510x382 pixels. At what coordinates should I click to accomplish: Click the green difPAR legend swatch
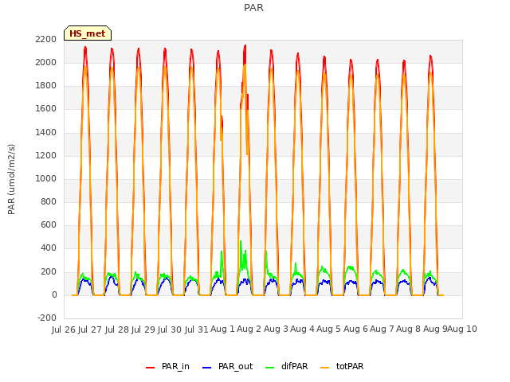(270, 367)
